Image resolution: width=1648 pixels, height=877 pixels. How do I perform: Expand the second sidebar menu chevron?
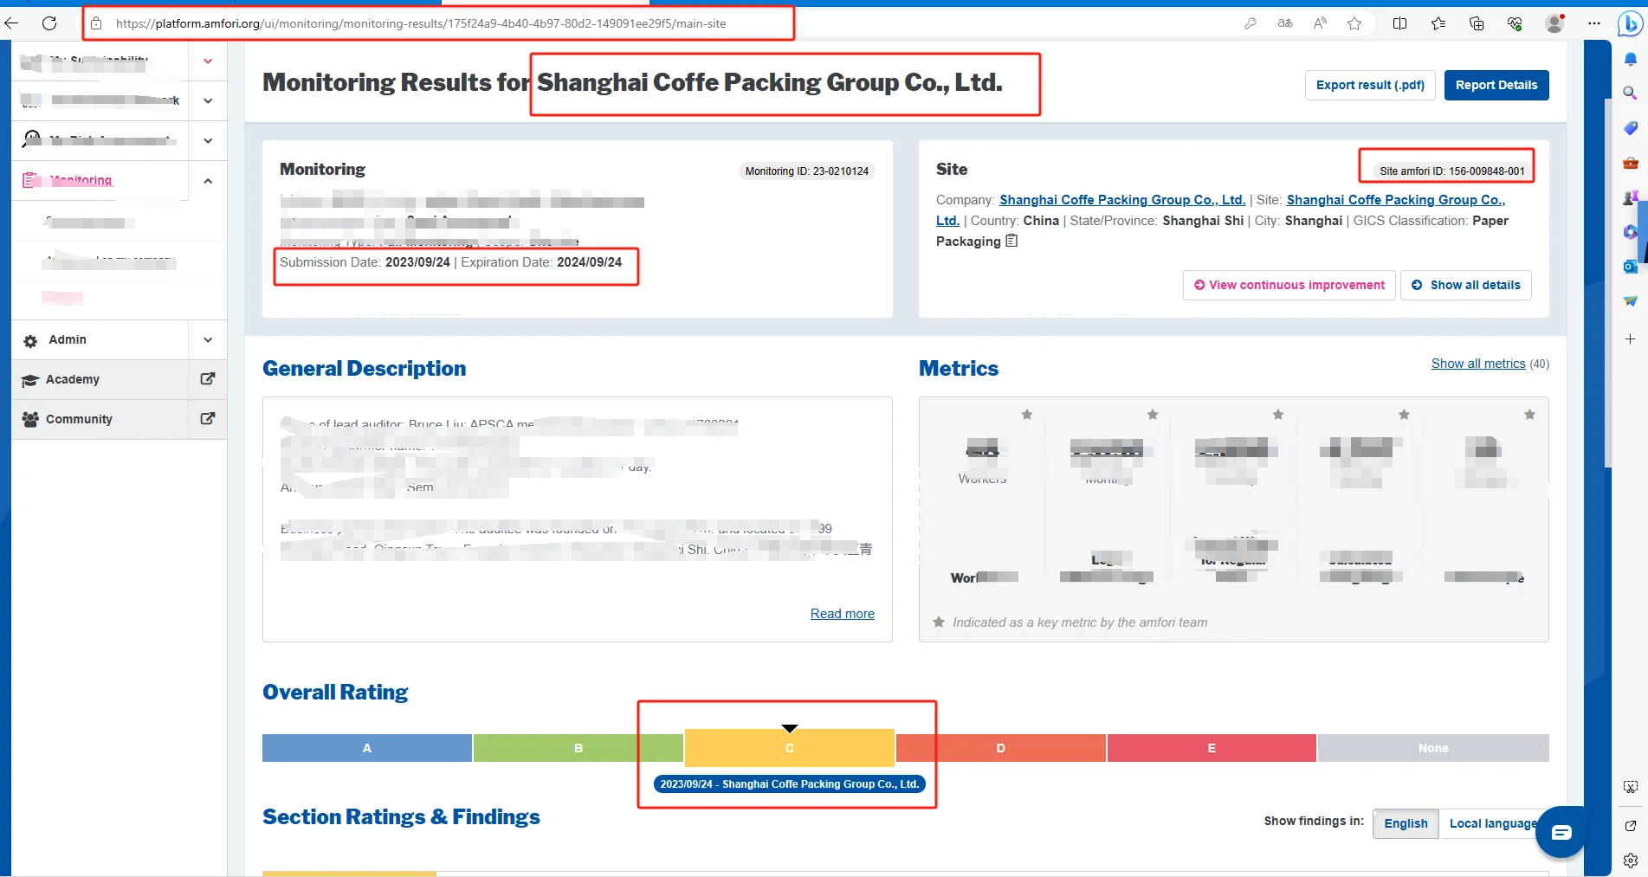point(208,100)
